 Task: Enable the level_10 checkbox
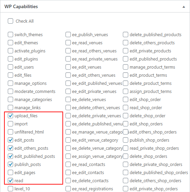coord(10,189)
